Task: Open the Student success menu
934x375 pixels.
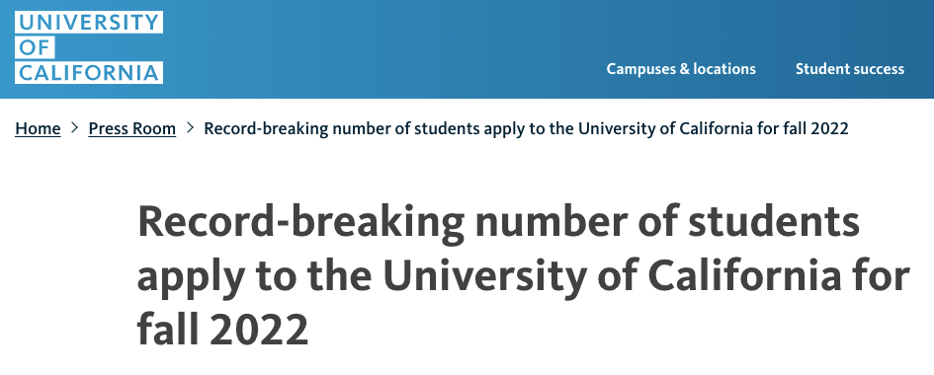Action: [849, 69]
